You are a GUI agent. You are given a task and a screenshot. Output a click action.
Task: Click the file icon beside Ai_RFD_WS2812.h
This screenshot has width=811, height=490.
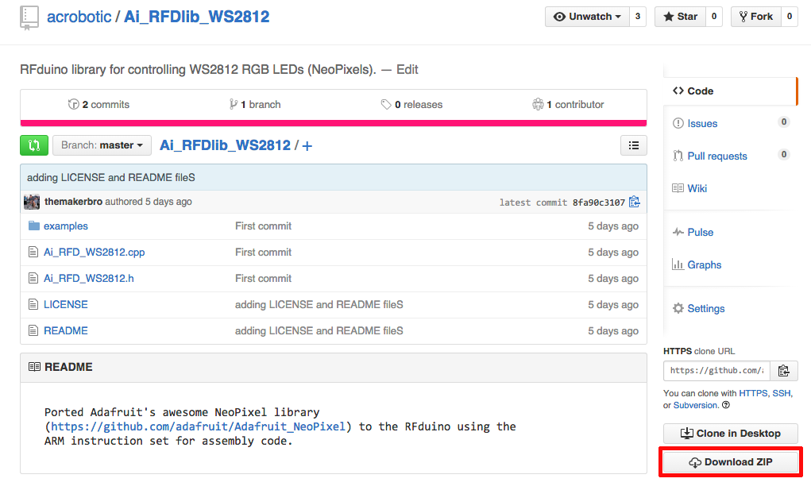click(33, 278)
